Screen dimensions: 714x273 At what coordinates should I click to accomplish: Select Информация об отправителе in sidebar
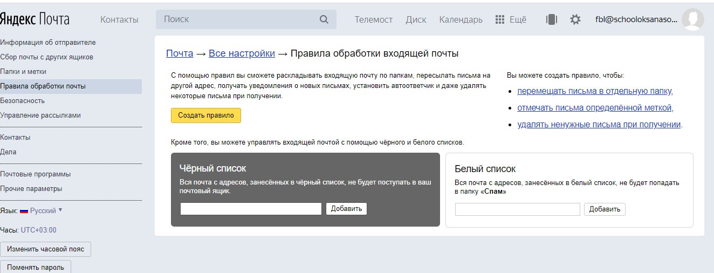pyautogui.click(x=48, y=42)
